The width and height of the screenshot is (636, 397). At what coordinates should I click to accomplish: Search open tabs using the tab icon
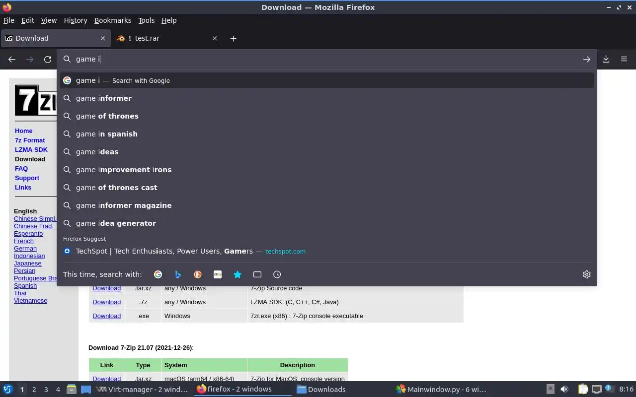click(257, 274)
